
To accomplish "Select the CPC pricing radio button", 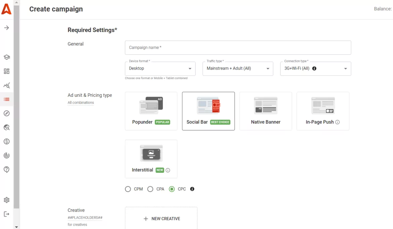I will coord(172,189).
